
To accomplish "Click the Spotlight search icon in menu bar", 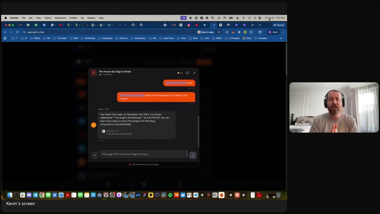I will (x=255, y=18).
